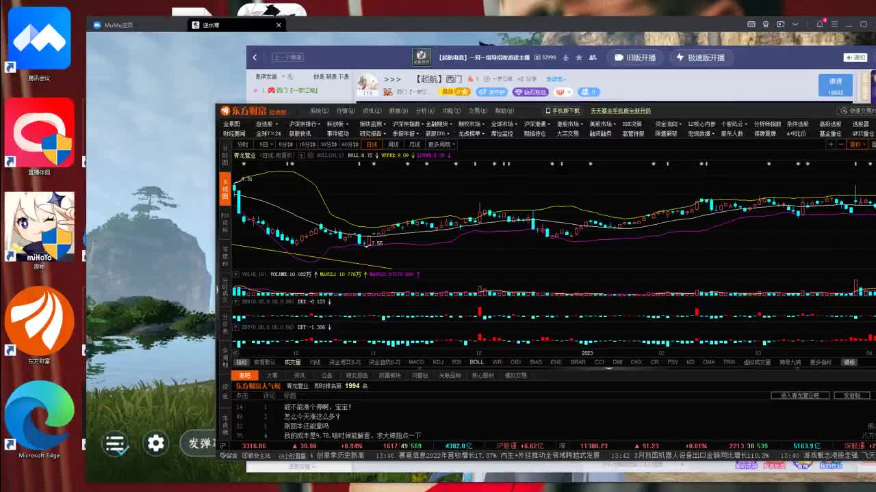Click the star favorite icon in stream header

[x=578, y=57]
